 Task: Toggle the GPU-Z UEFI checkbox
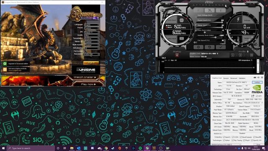257,96
